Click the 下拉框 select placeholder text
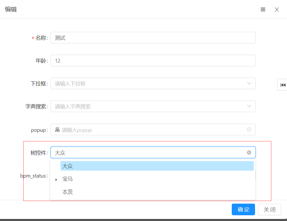This screenshot has height=221, width=287. (70, 84)
